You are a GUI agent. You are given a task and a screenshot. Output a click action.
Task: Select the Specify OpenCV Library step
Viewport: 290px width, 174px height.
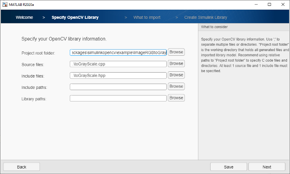75,18
